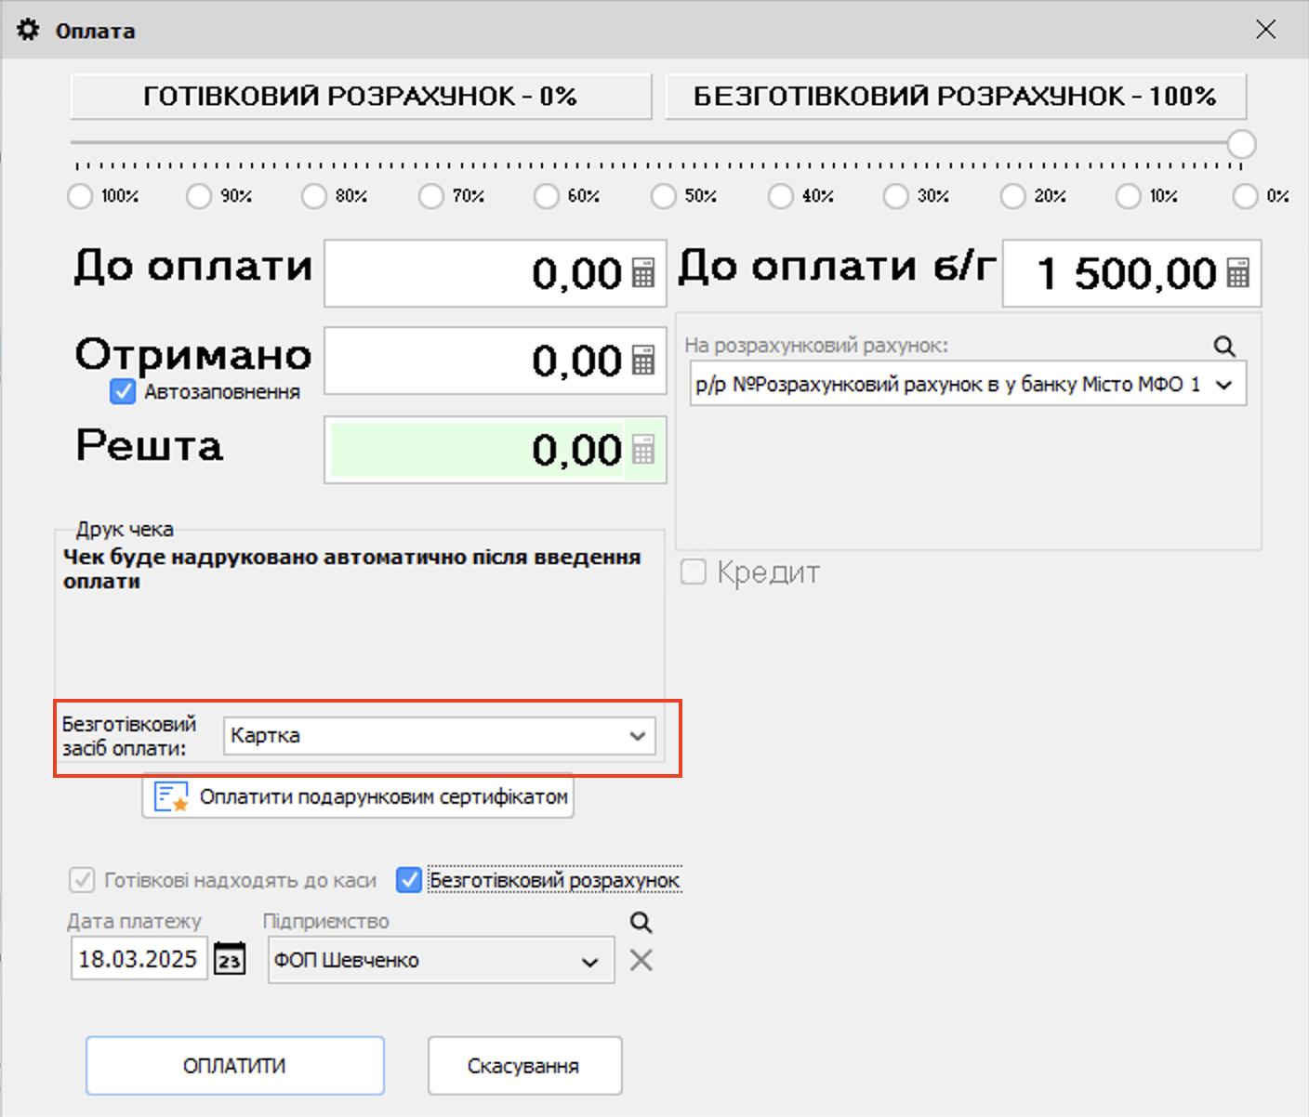Search for a розрахунковий рахунок via magnifier

tap(1224, 347)
